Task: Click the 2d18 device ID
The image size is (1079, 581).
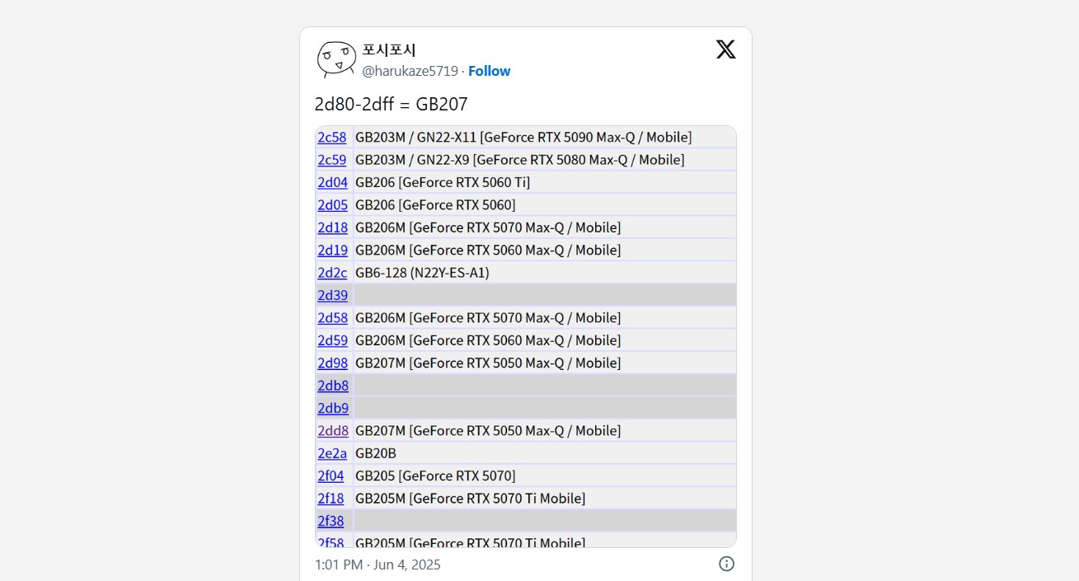Action: (332, 227)
